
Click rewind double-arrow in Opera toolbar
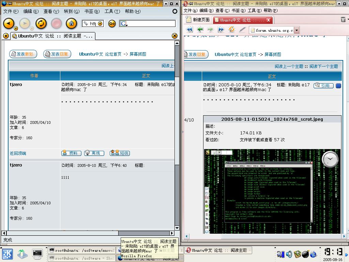(189, 29)
